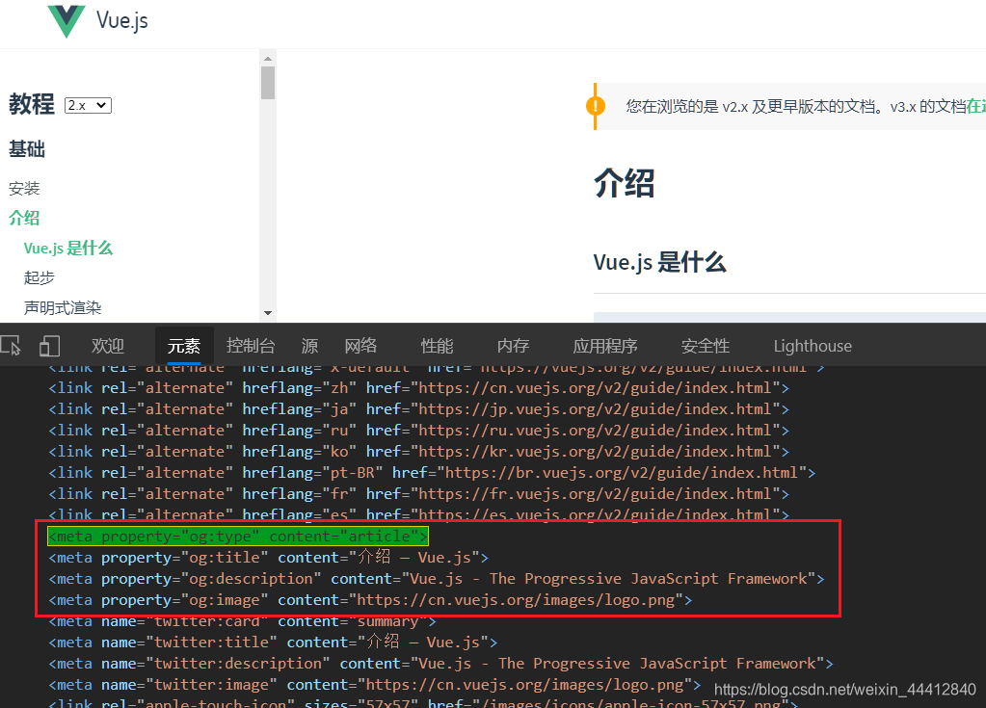Switch to the 网络 tab
Screen dimensions: 986x708
tap(360, 345)
